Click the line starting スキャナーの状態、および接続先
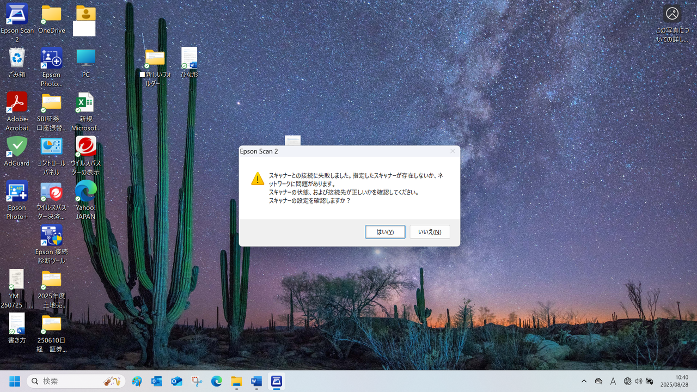Screen dimensions: 697x392 coord(344,192)
